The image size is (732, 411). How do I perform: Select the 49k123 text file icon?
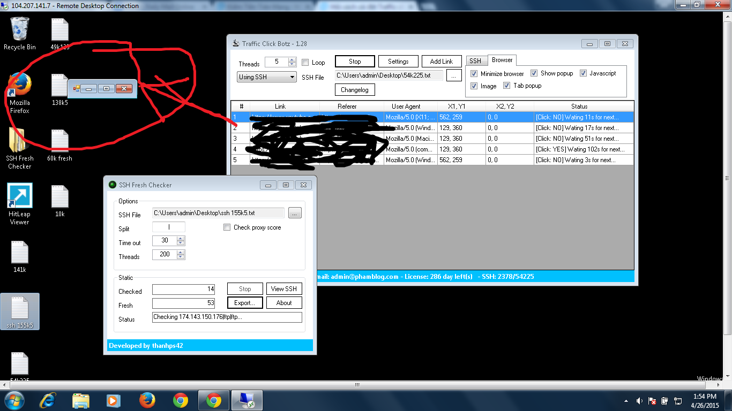[x=59, y=33]
